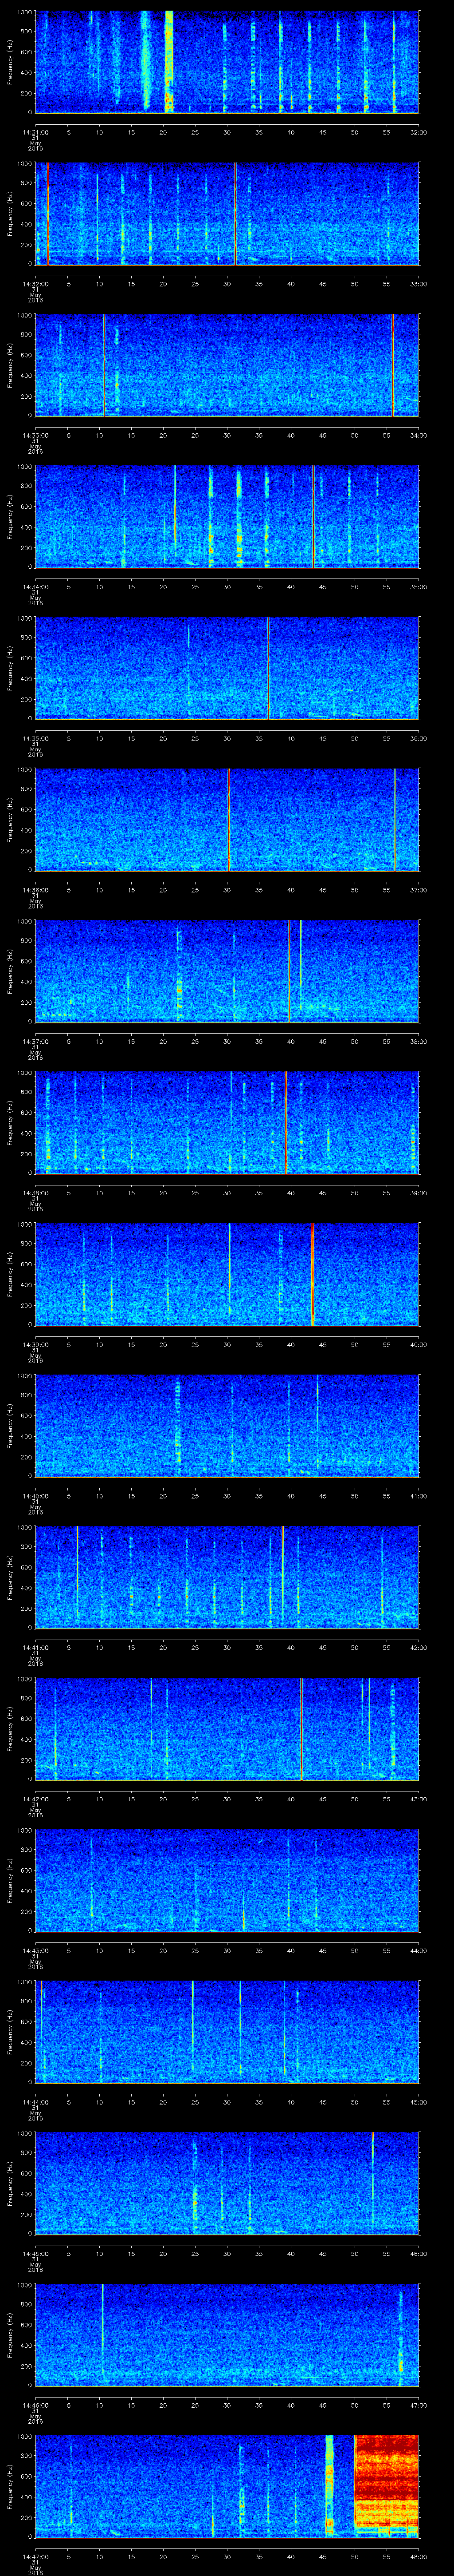454x2576 pixels.
Task: Click the red line near 56 seconds in 14:33:00 spectrogram
Action: coord(393,365)
